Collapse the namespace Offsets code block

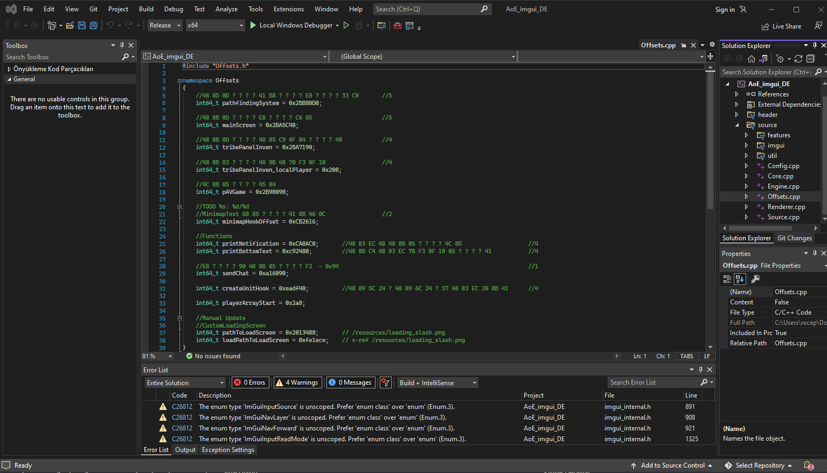pos(179,81)
